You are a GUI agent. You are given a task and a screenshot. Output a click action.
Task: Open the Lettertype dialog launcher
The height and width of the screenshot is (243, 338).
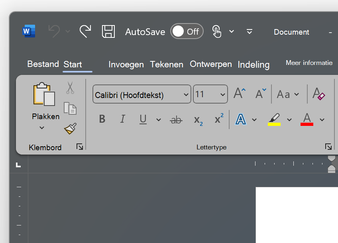click(x=328, y=147)
